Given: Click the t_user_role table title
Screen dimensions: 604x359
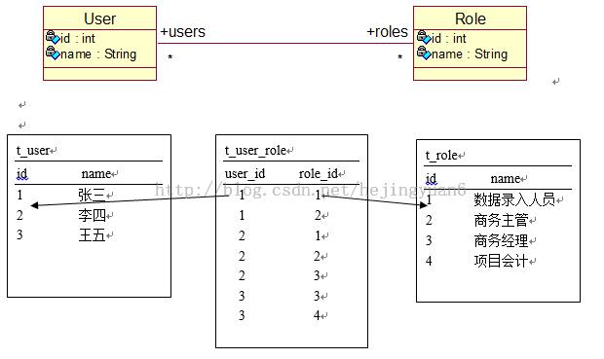Looking at the screenshot, I should coord(256,150).
